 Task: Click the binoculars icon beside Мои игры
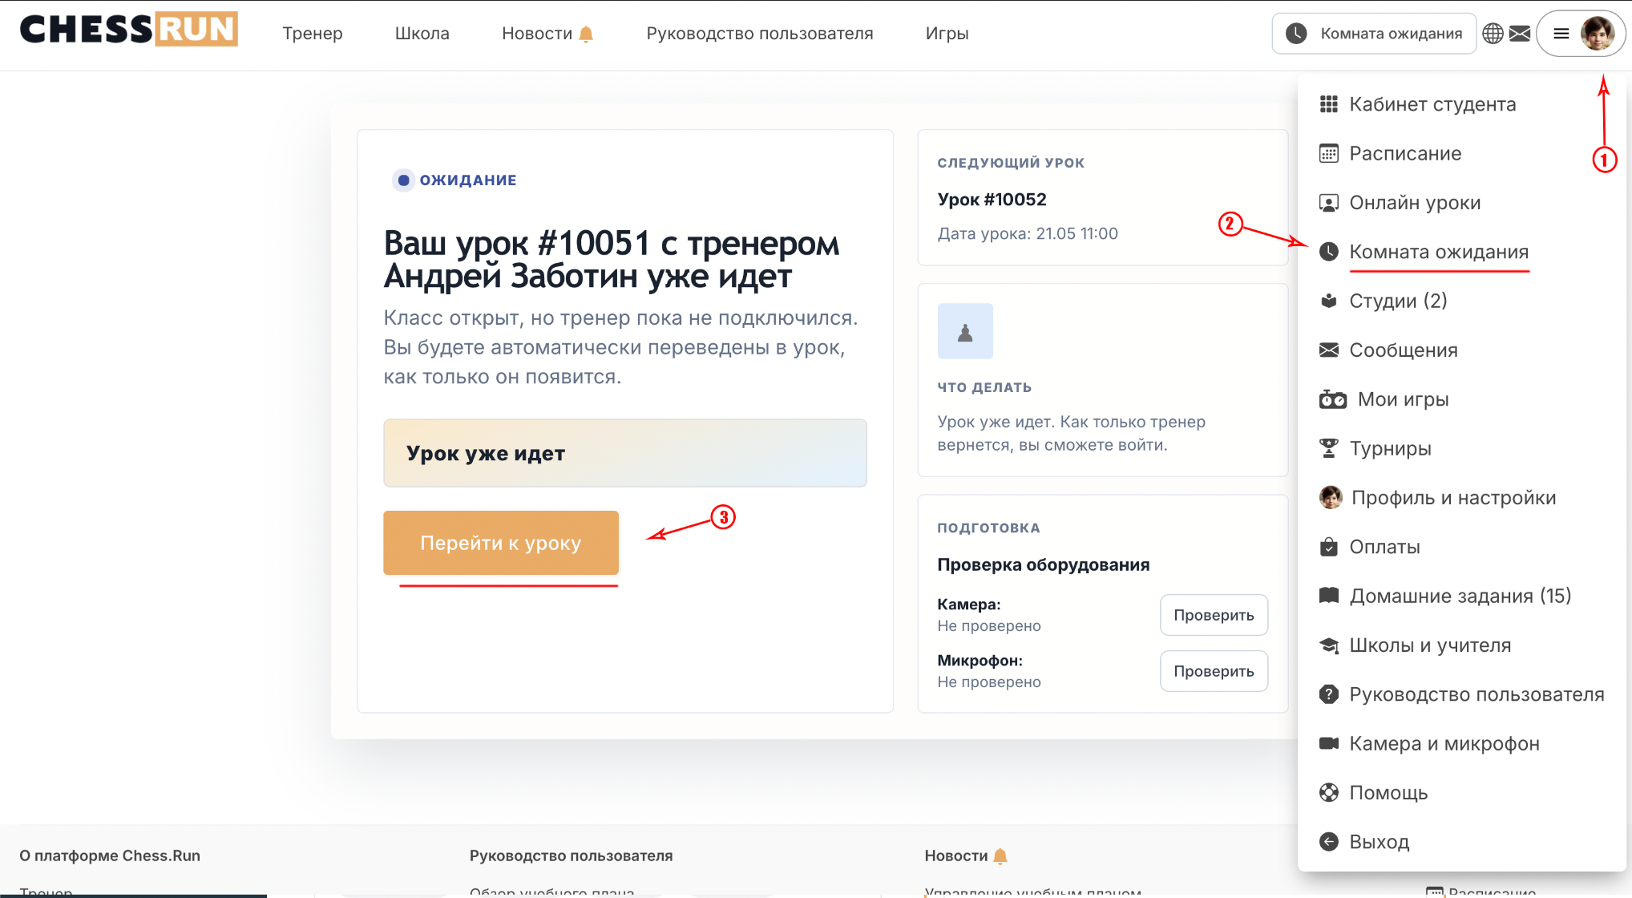(x=1333, y=399)
